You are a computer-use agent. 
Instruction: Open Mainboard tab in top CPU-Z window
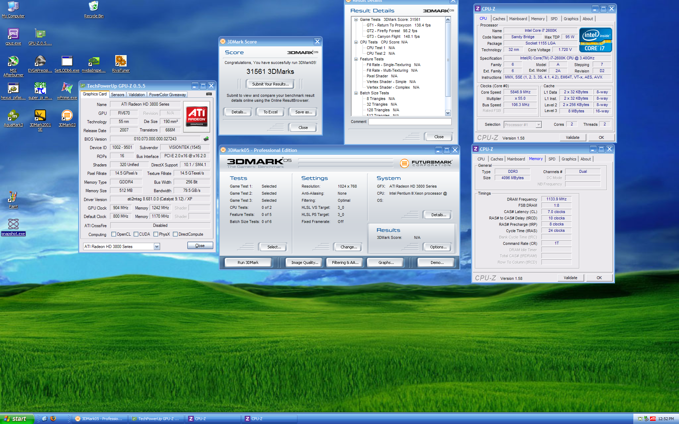click(518, 19)
